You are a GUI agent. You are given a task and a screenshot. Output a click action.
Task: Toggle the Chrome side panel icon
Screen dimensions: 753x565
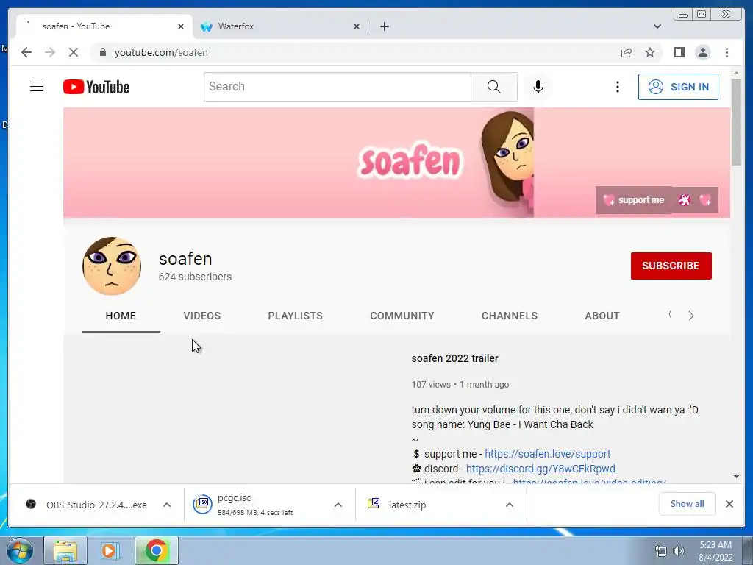point(679,52)
